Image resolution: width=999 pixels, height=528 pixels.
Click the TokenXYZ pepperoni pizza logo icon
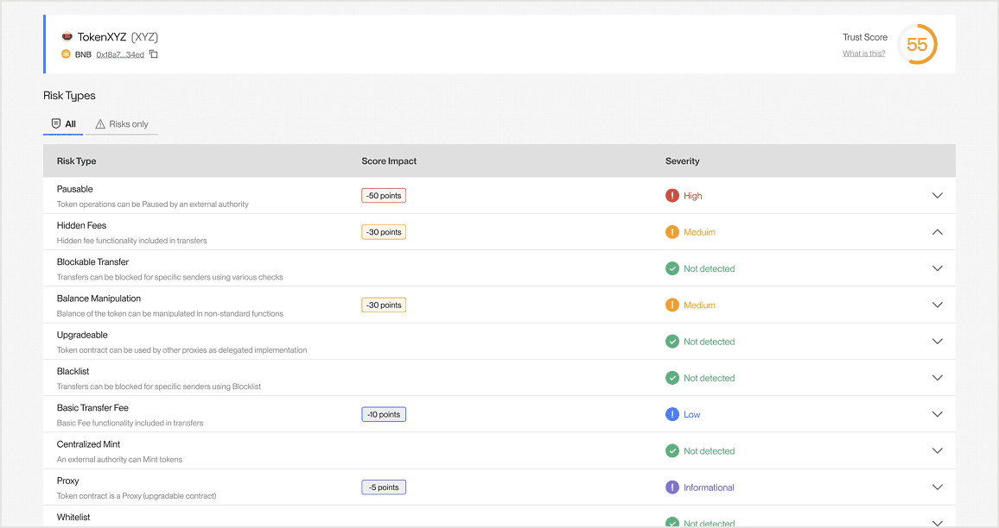pyautogui.click(x=67, y=37)
